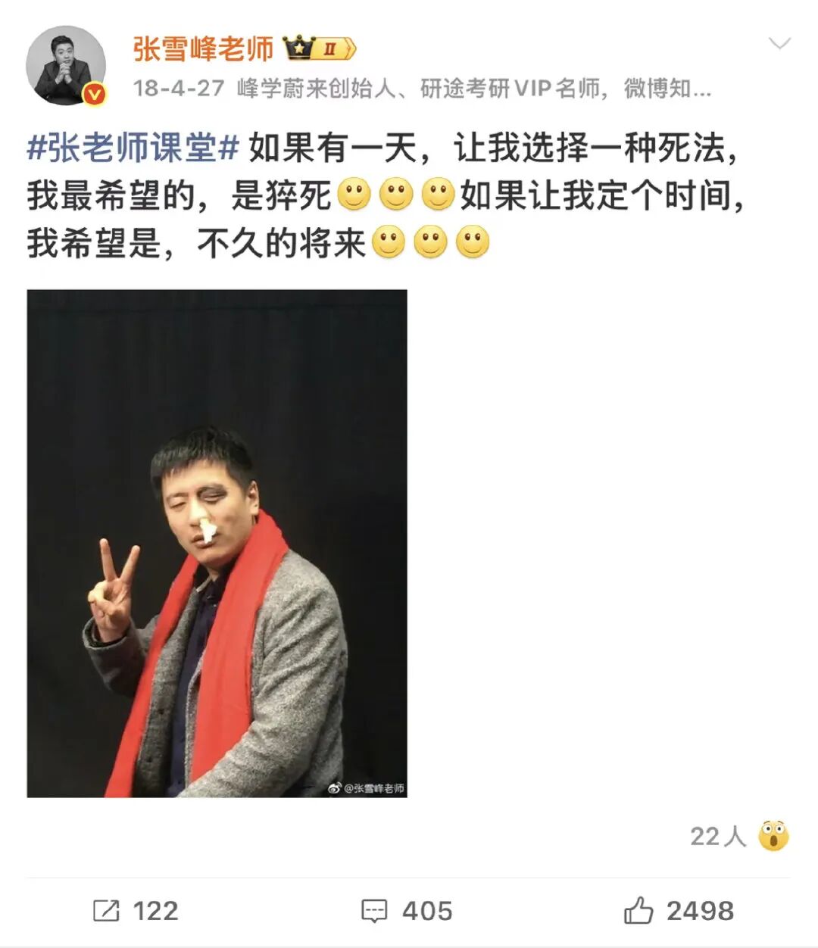Click the @张雪峰老师 watermark on photo
Image resolution: width=818 pixels, height=948 pixels.
tap(367, 787)
